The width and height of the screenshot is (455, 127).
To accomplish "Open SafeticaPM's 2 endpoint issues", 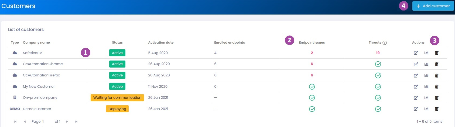I will pyautogui.click(x=312, y=53).
